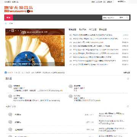Select the fourth tab above topic list
This screenshot has height=137, width=137.
pos(103,29)
